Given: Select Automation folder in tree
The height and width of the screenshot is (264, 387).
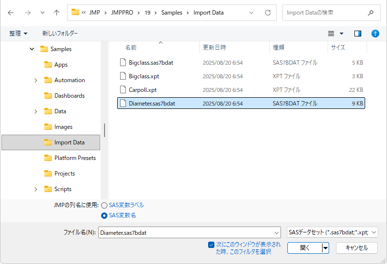Looking at the screenshot, I should pyautogui.click(x=70, y=80).
